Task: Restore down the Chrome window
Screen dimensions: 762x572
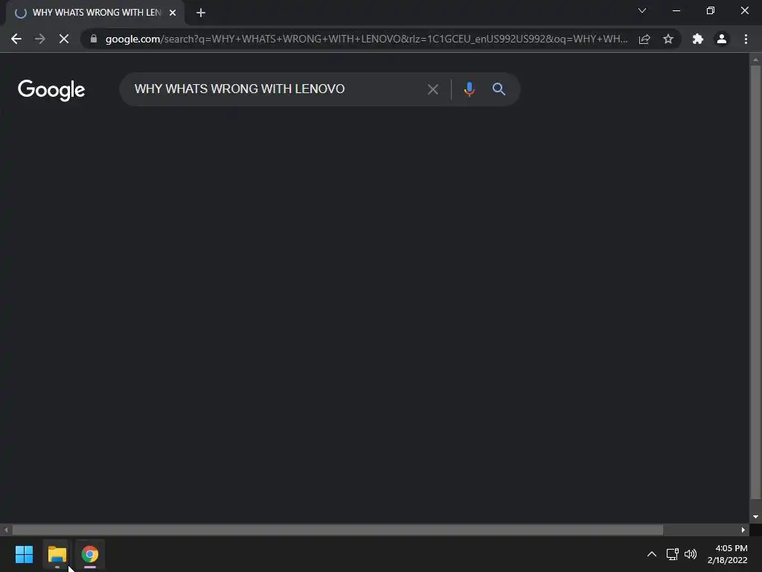Action: 711,10
